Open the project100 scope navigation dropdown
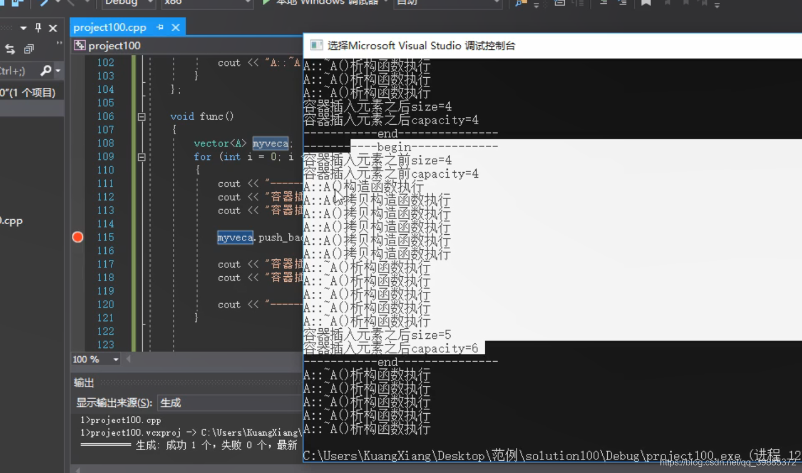 [x=187, y=45]
